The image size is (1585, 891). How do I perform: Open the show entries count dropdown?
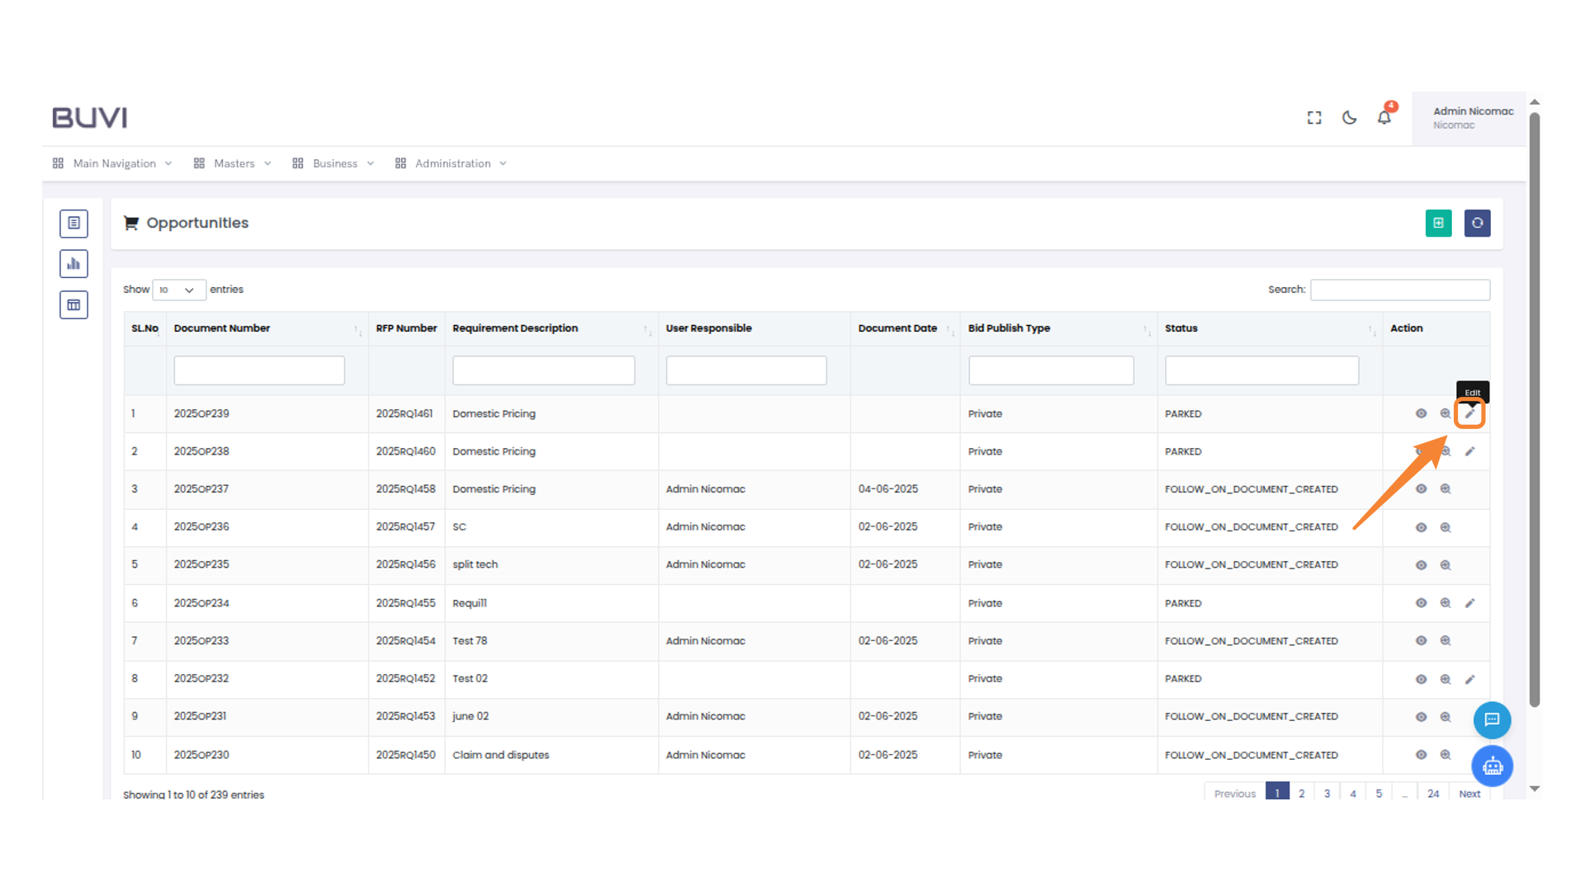tap(178, 290)
